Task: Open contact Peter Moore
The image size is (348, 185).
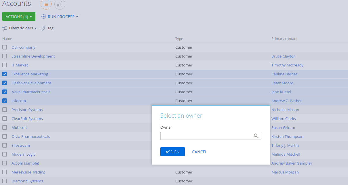Action: coord(282,83)
